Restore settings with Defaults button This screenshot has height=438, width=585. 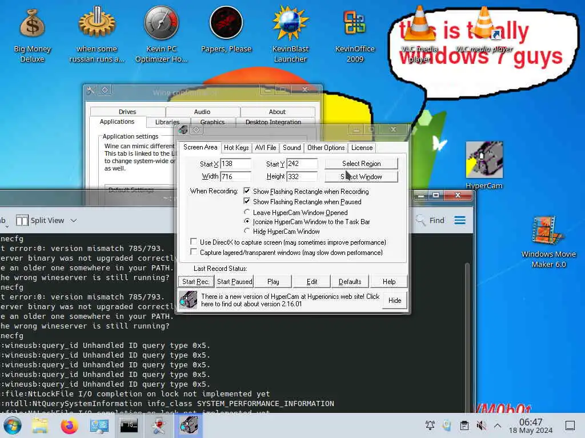click(350, 282)
